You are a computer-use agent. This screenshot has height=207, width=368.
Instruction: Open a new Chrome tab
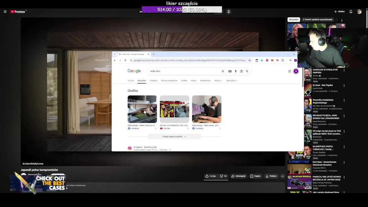click(154, 54)
